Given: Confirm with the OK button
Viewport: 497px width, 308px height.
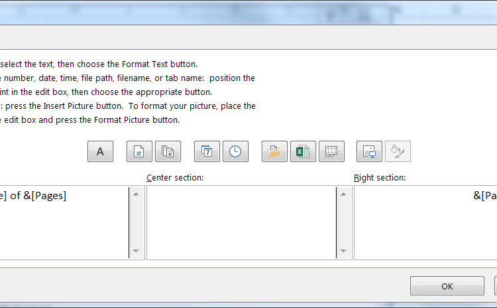Looking at the screenshot, I should (x=447, y=286).
